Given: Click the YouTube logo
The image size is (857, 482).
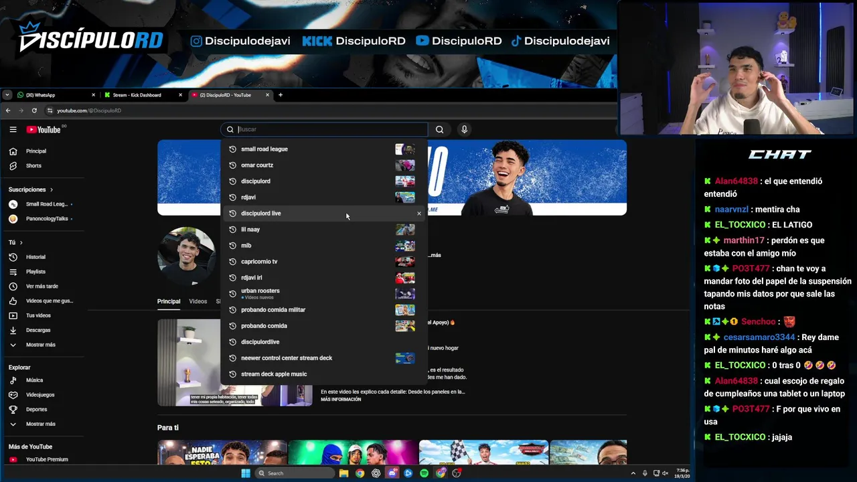Looking at the screenshot, I should pyautogui.click(x=44, y=129).
